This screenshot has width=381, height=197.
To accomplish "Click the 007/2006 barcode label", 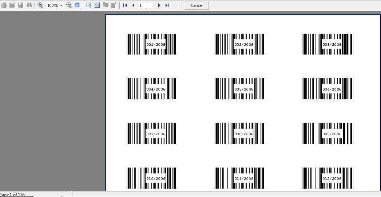I will (152, 133).
